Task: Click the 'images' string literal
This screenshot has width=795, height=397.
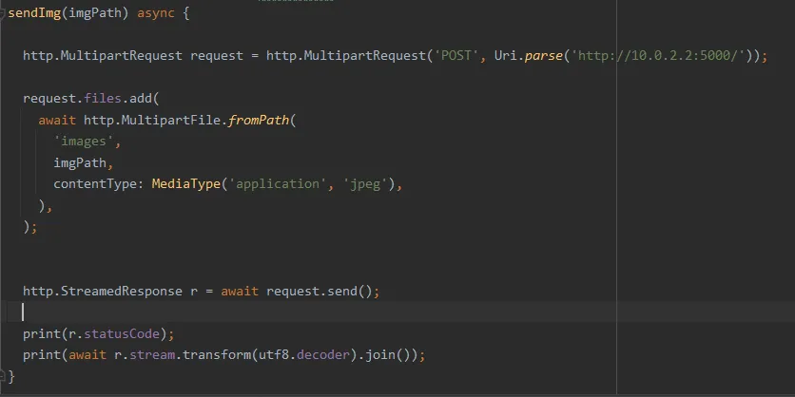Action: [x=84, y=142]
